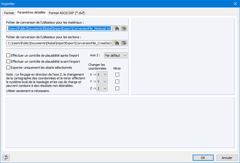Click the sections conversion file label

(44, 37)
